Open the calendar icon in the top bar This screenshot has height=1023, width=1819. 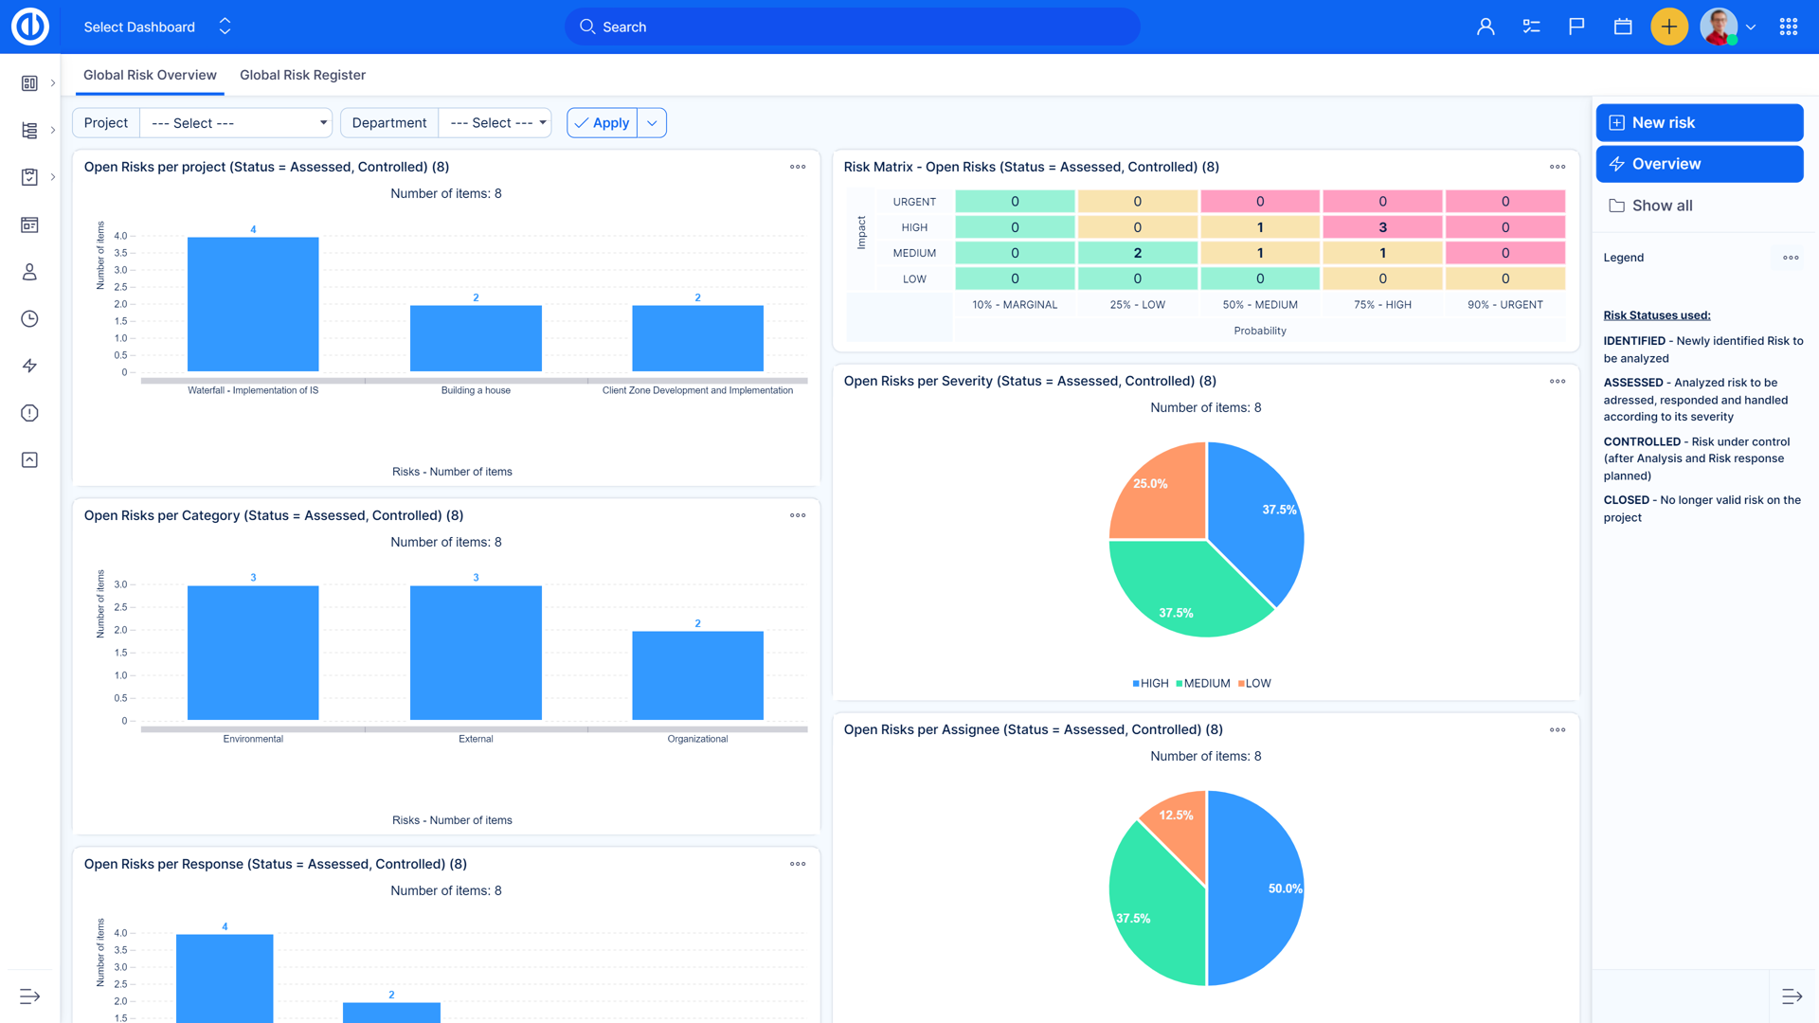(1622, 27)
